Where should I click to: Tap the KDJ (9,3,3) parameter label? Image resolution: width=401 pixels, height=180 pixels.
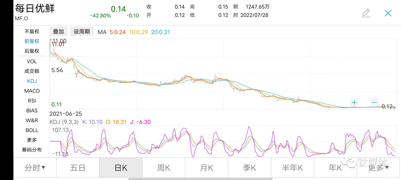[64, 122]
